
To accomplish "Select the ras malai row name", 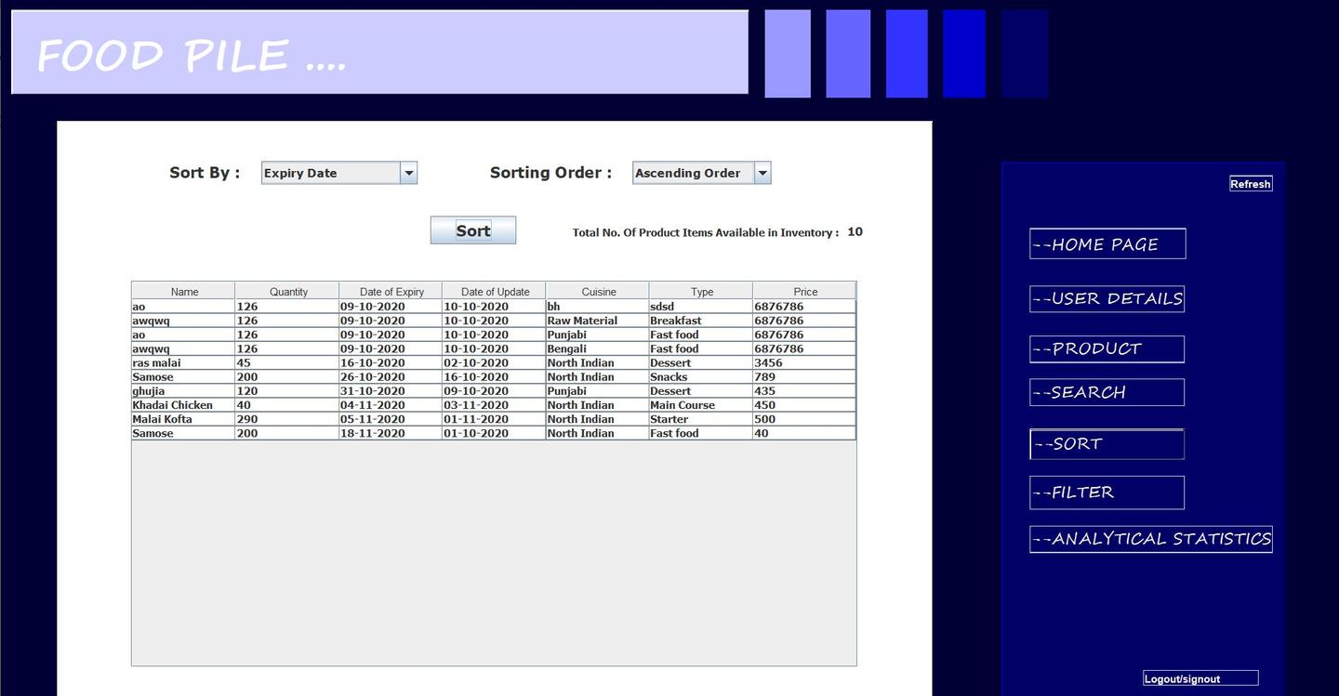I will point(183,362).
